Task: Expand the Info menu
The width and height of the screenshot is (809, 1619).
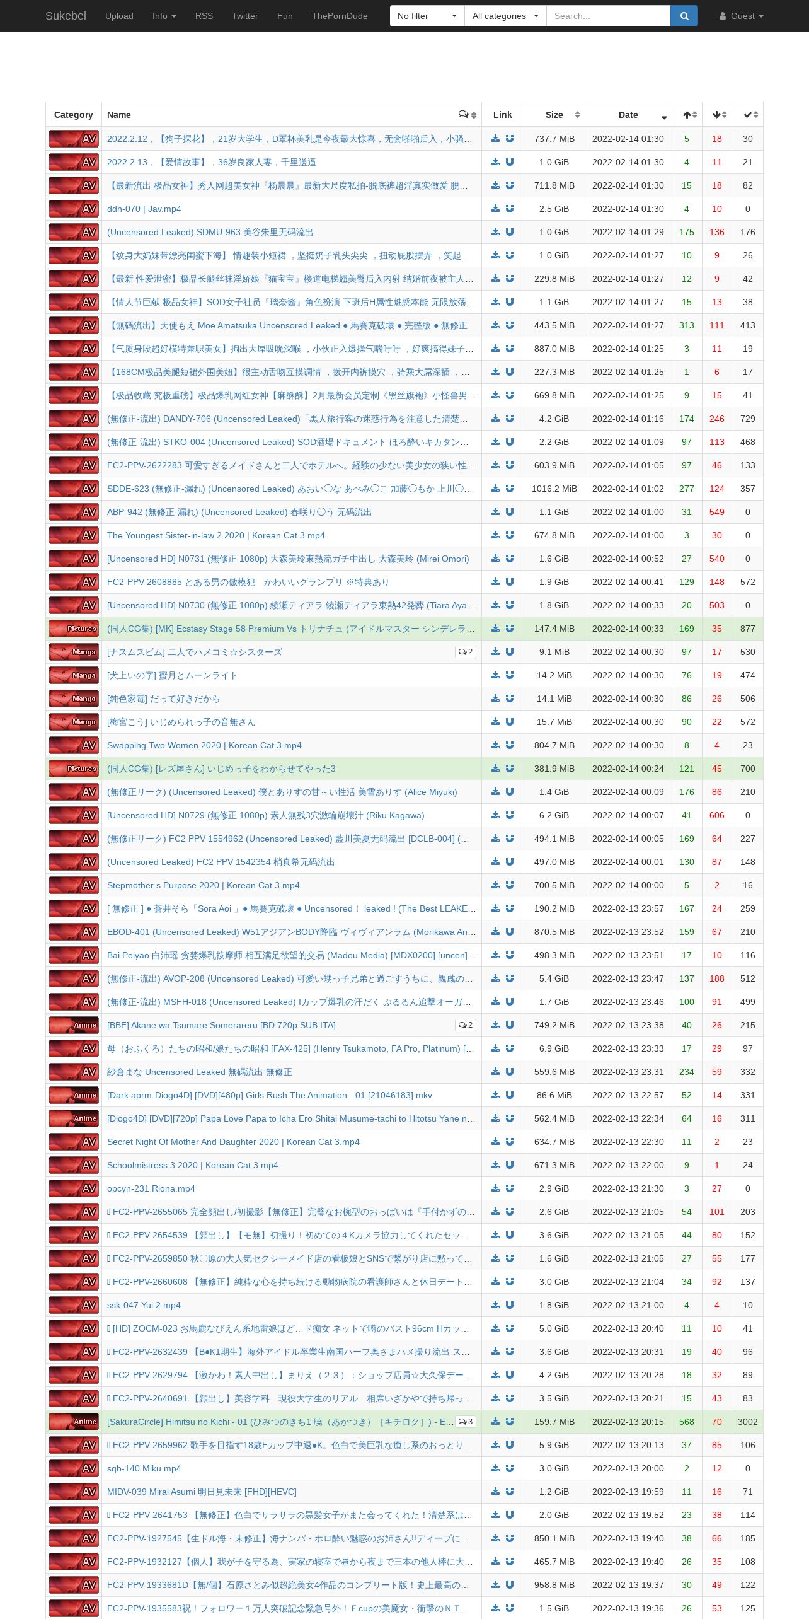Action: point(164,16)
